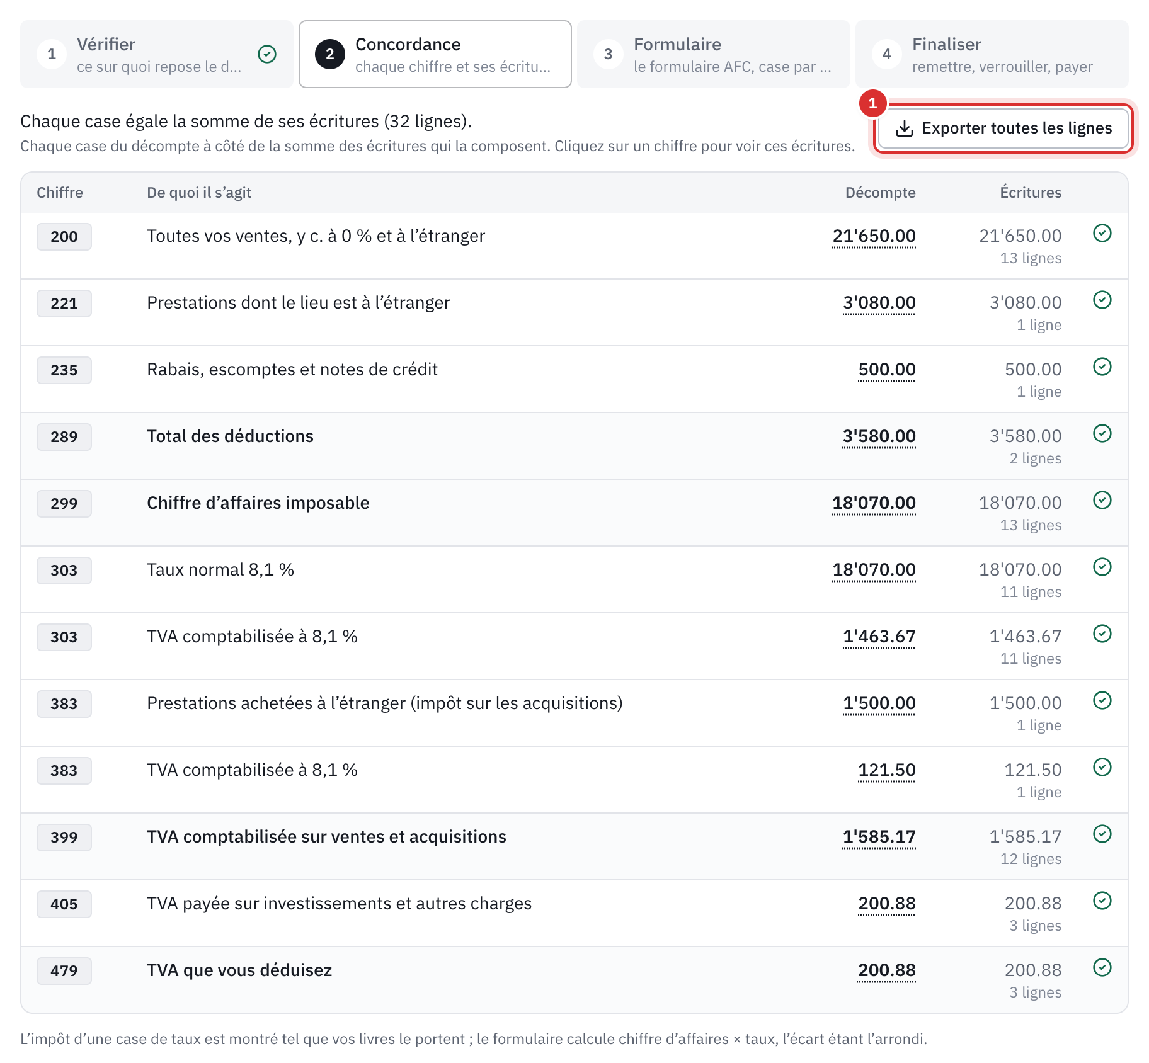Click the 399 chiffre badge

tap(64, 838)
